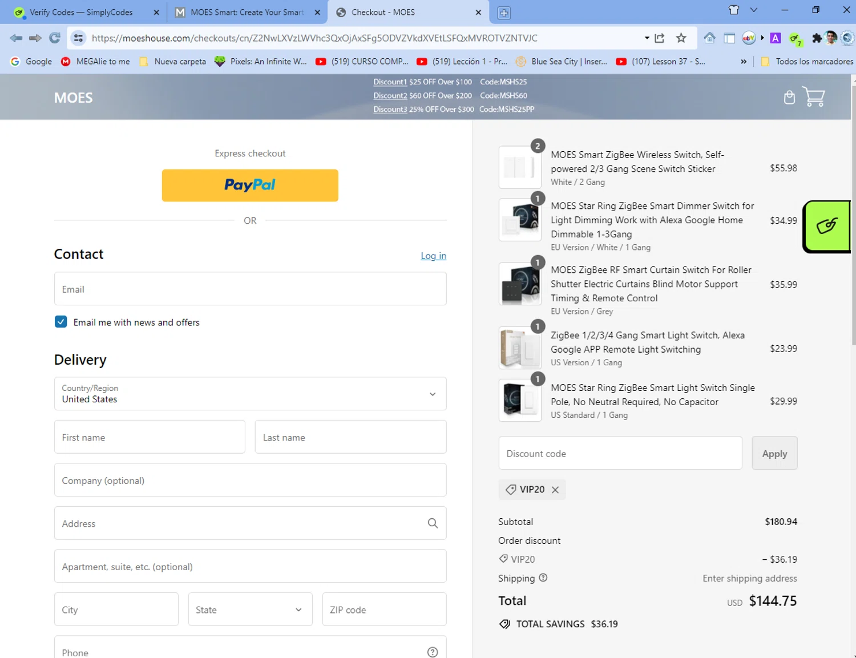Focus the Company (optional) field

250,480
